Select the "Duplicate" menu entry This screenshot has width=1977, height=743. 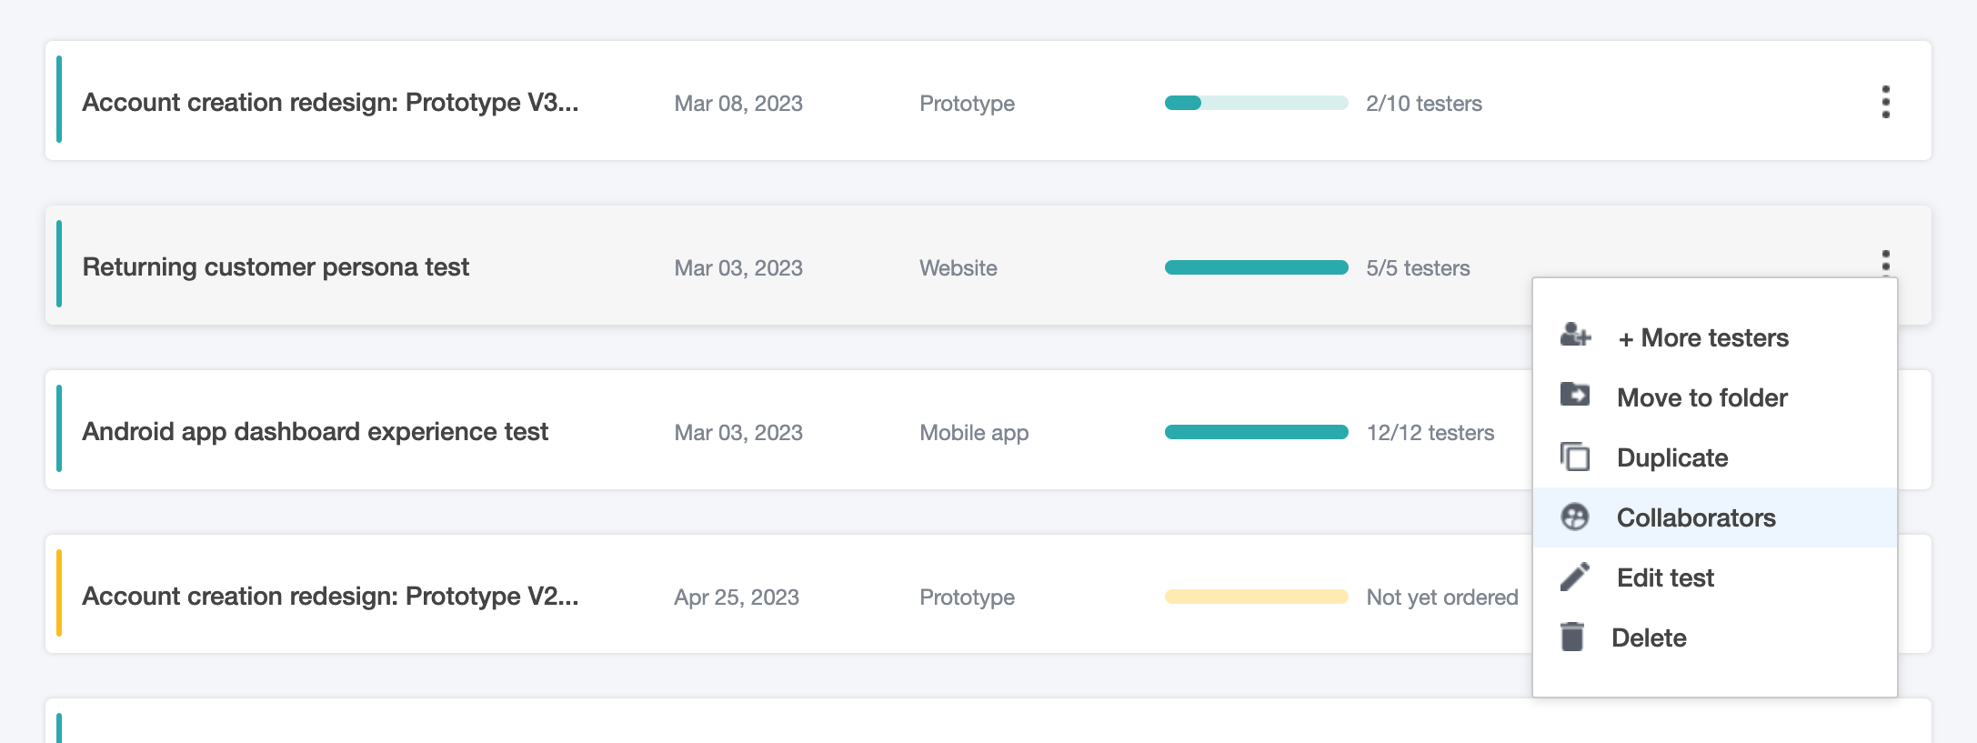click(x=1671, y=458)
